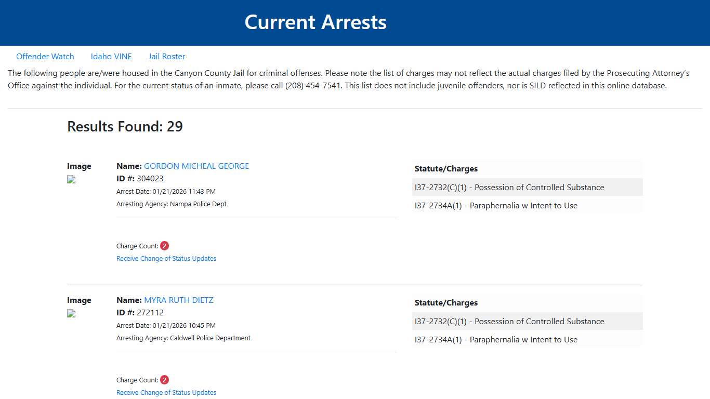Click the broken image icon for GORDON MICHEAL GEORGE
The height and width of the screenshot is (399, 710).
coord(70,179)
